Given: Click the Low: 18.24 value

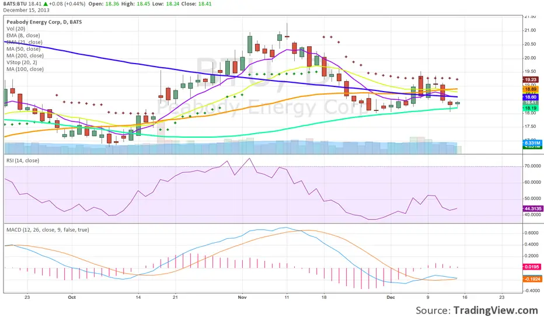Looking at the screenshot, I should (167, 4).
